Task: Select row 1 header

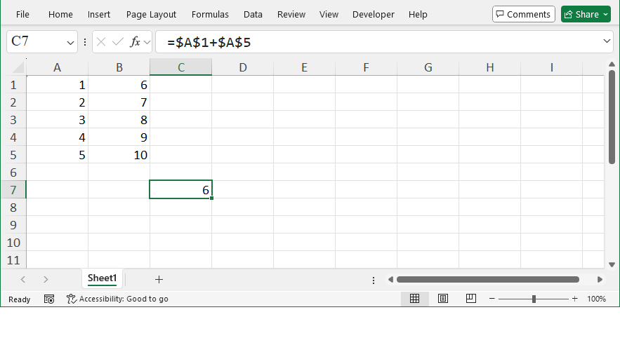Action: pos(13,85)
